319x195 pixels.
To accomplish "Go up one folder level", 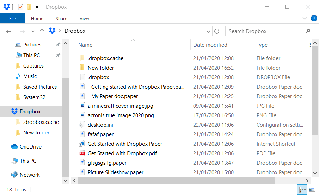I will coord(42,31).
